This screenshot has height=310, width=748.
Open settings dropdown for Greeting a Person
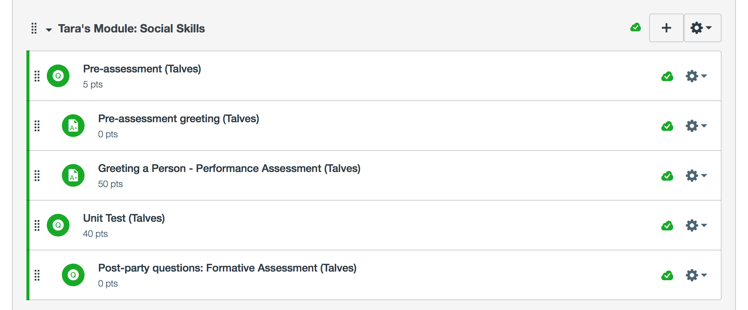click(x=696, y=176)
